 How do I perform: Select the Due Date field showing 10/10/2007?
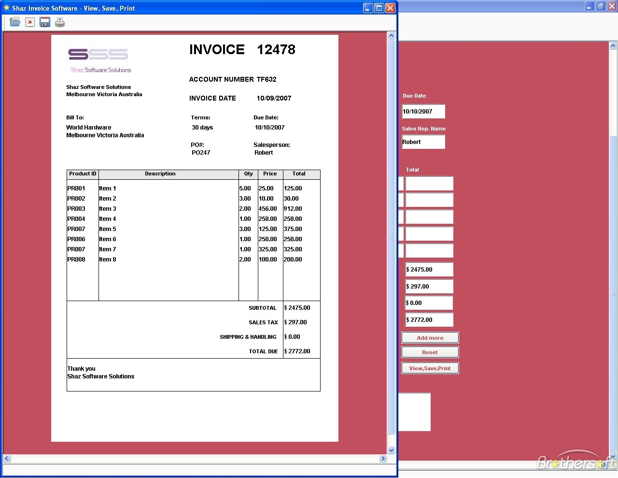tap(423, 111)
